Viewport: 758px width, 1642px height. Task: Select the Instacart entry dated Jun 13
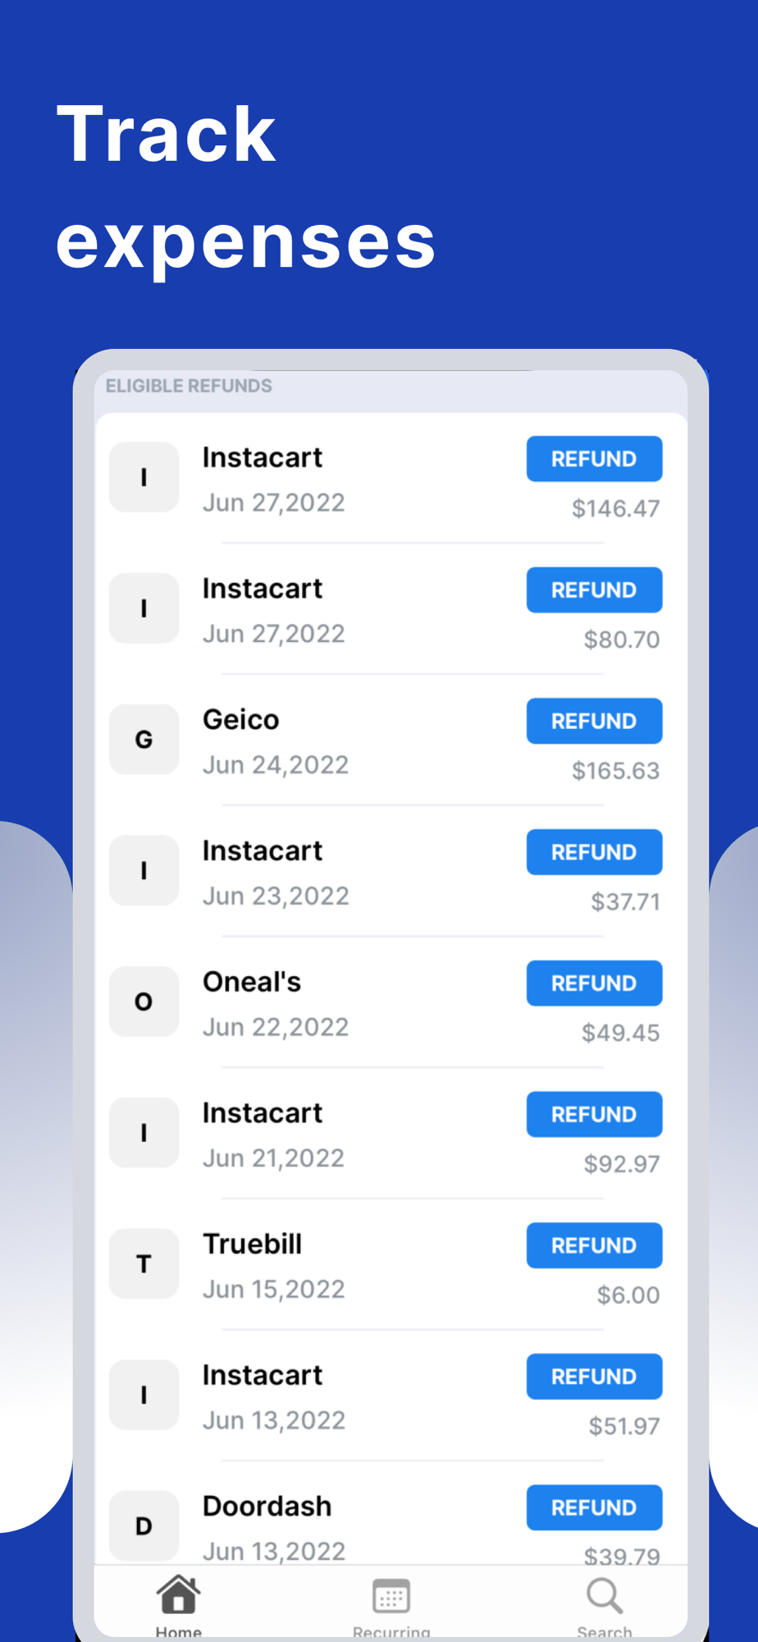point(263,1376)
